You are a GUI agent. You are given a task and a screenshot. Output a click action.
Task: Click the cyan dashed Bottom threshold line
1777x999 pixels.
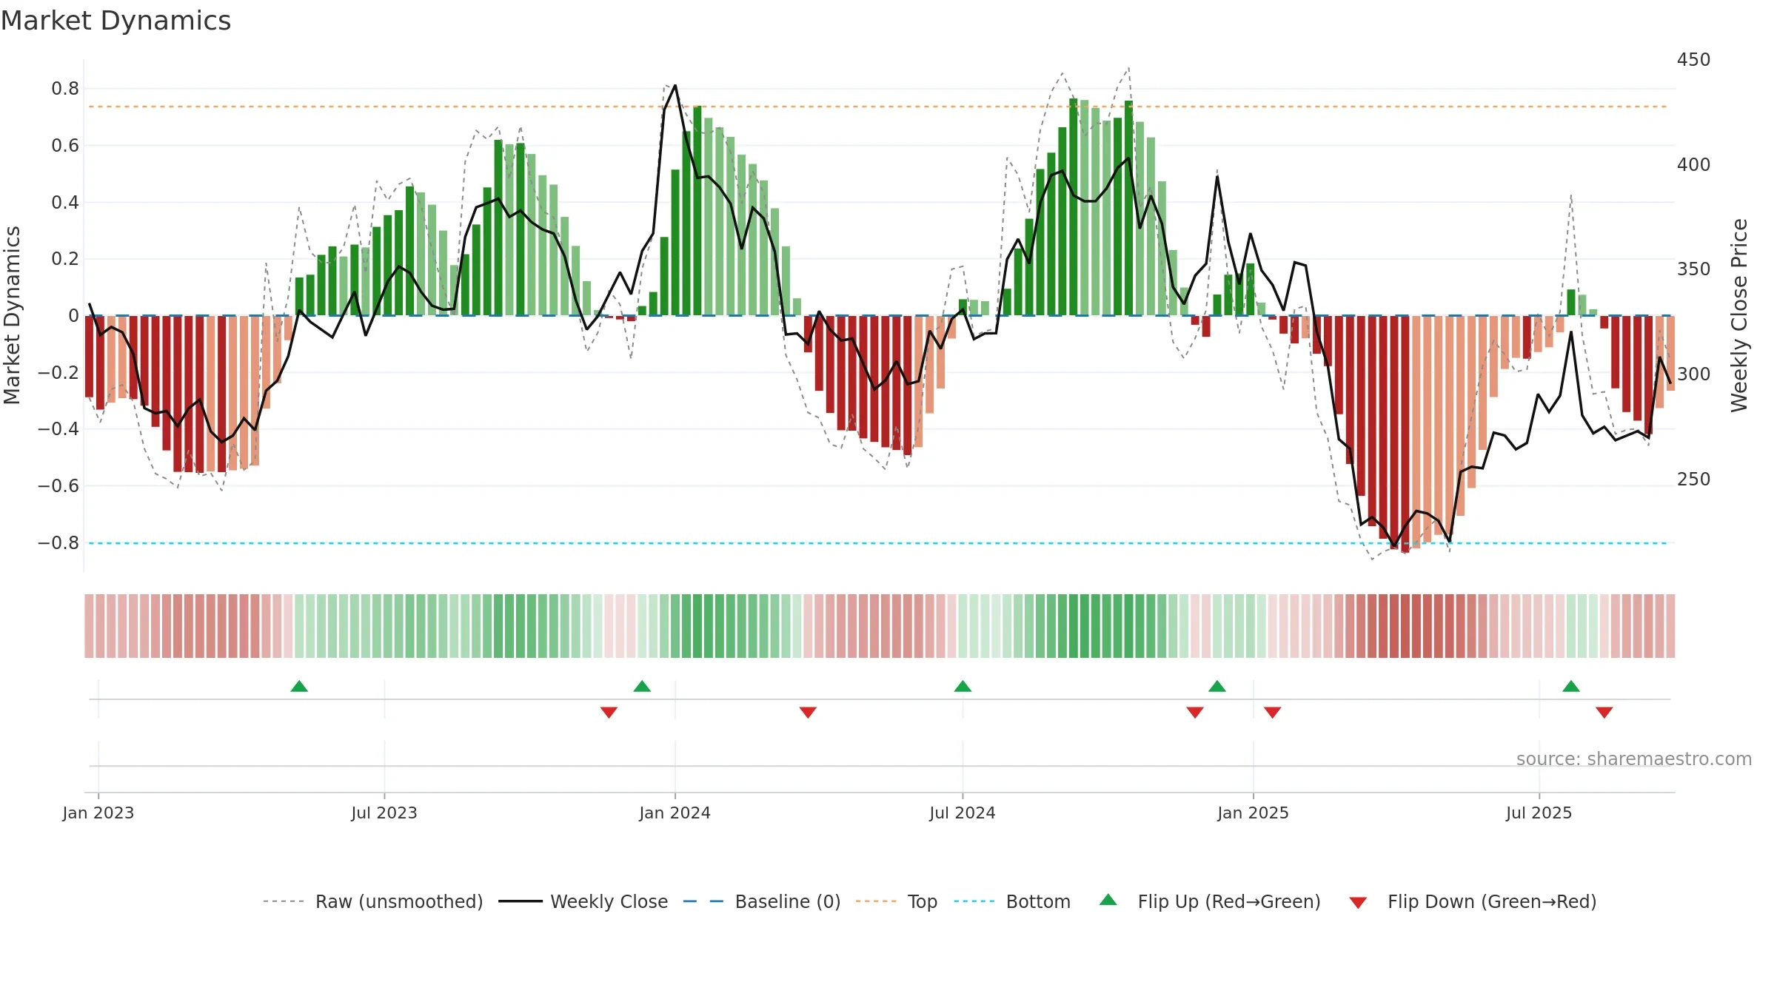point(878,543)
